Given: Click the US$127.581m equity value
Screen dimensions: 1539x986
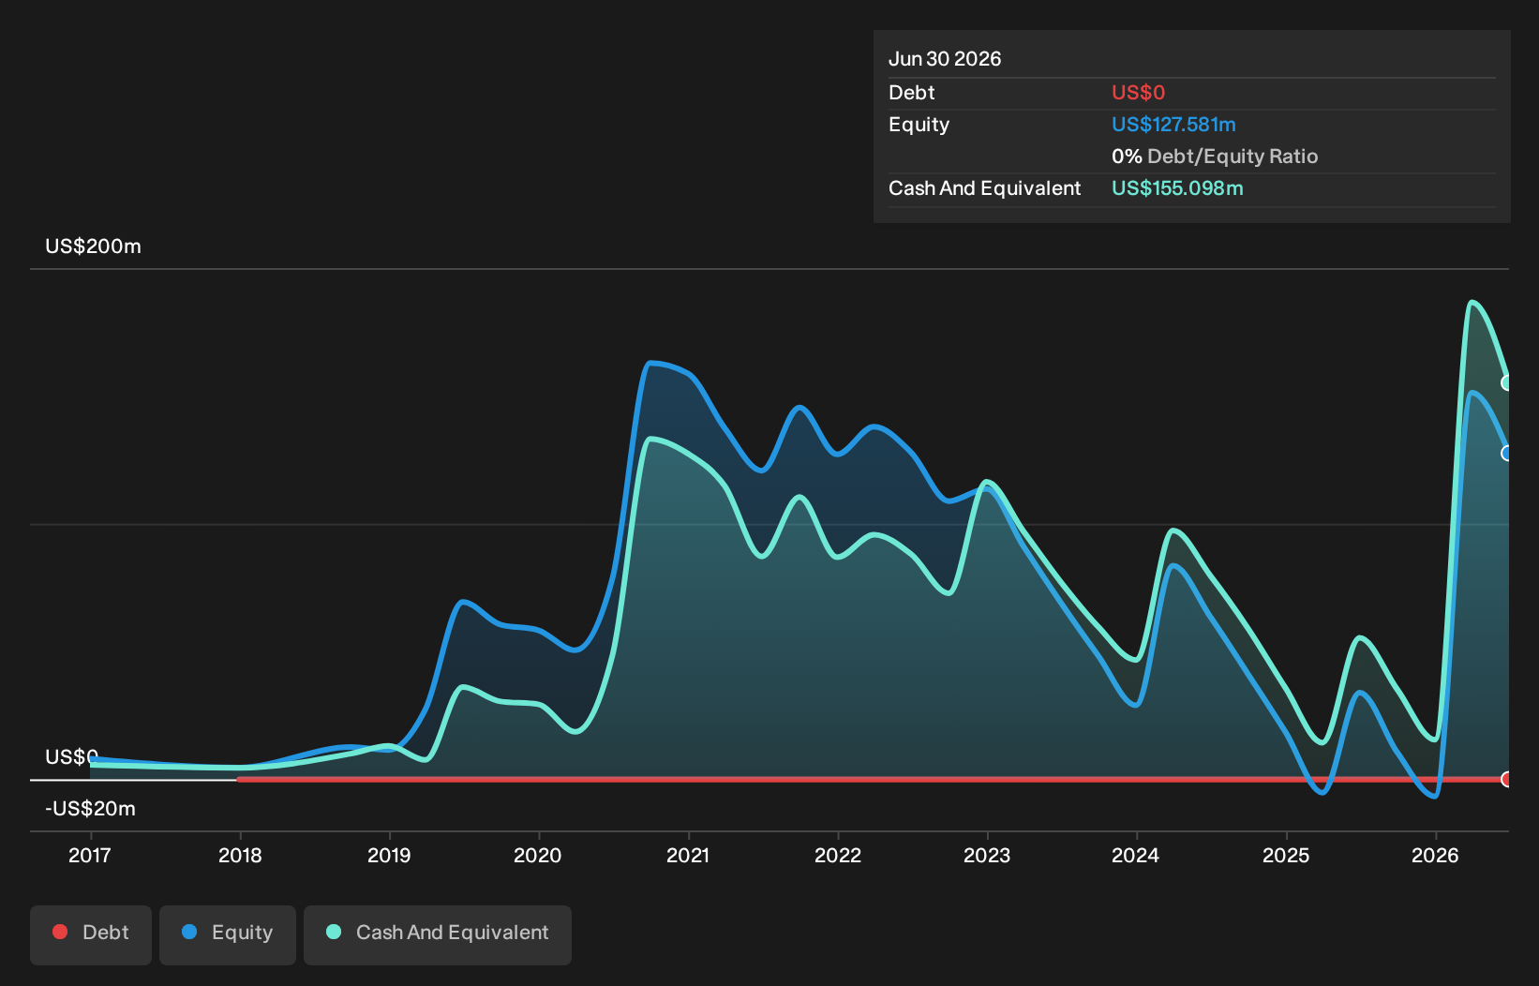Looking at the screenshot, I should 1173,125.
